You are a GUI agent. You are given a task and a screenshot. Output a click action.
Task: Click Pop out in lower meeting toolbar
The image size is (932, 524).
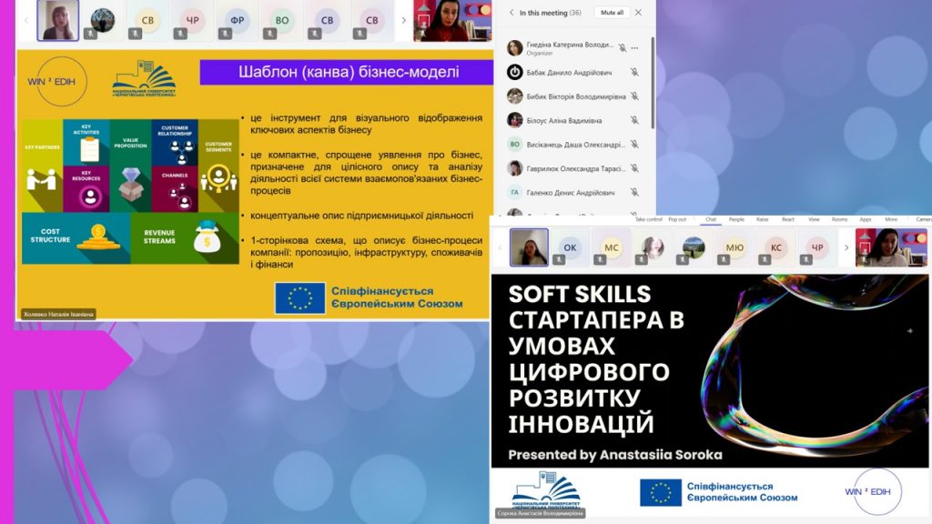677,220
